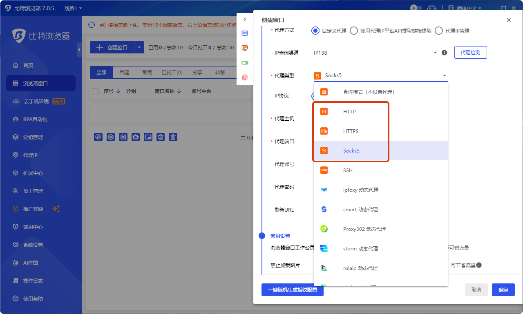Open the arrow dropdown beside 创建窗口
Viewport: 523px width, 314px height.
(x=139, y=47)
